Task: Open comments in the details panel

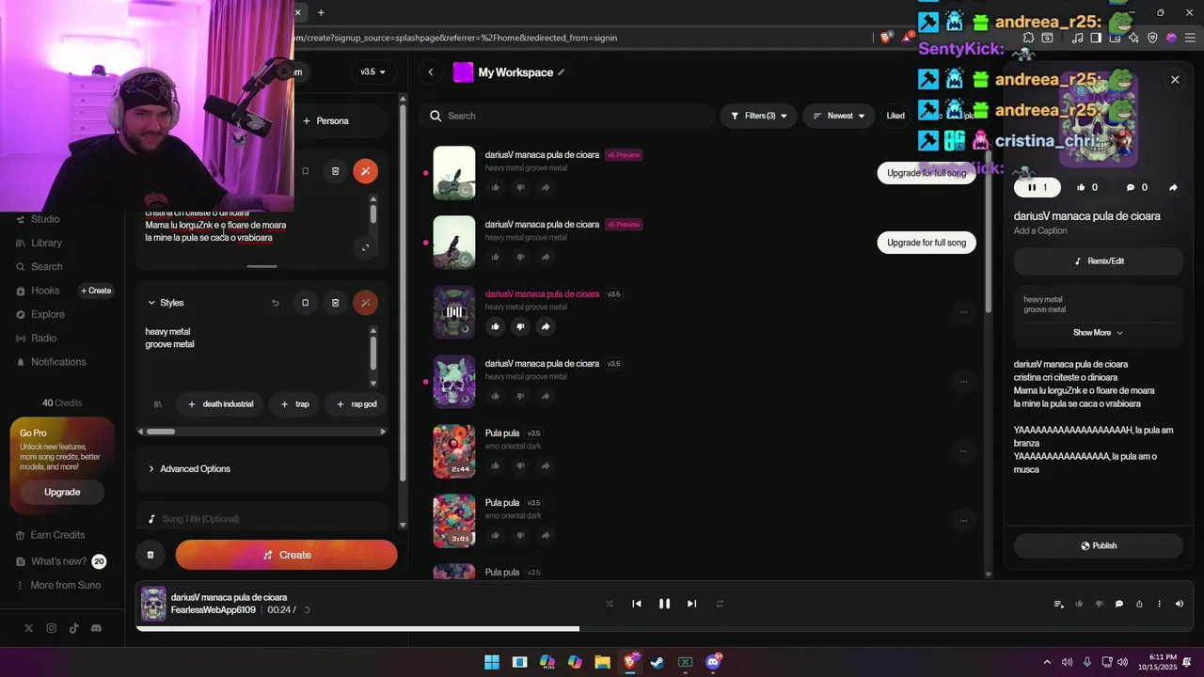Action: coord(1137,187)
